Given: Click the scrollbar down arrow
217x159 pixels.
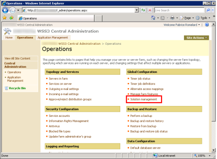Looking at the screenshot, I should tap(214, 150).
